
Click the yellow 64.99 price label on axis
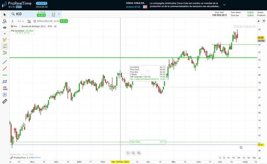pos(261,38)
